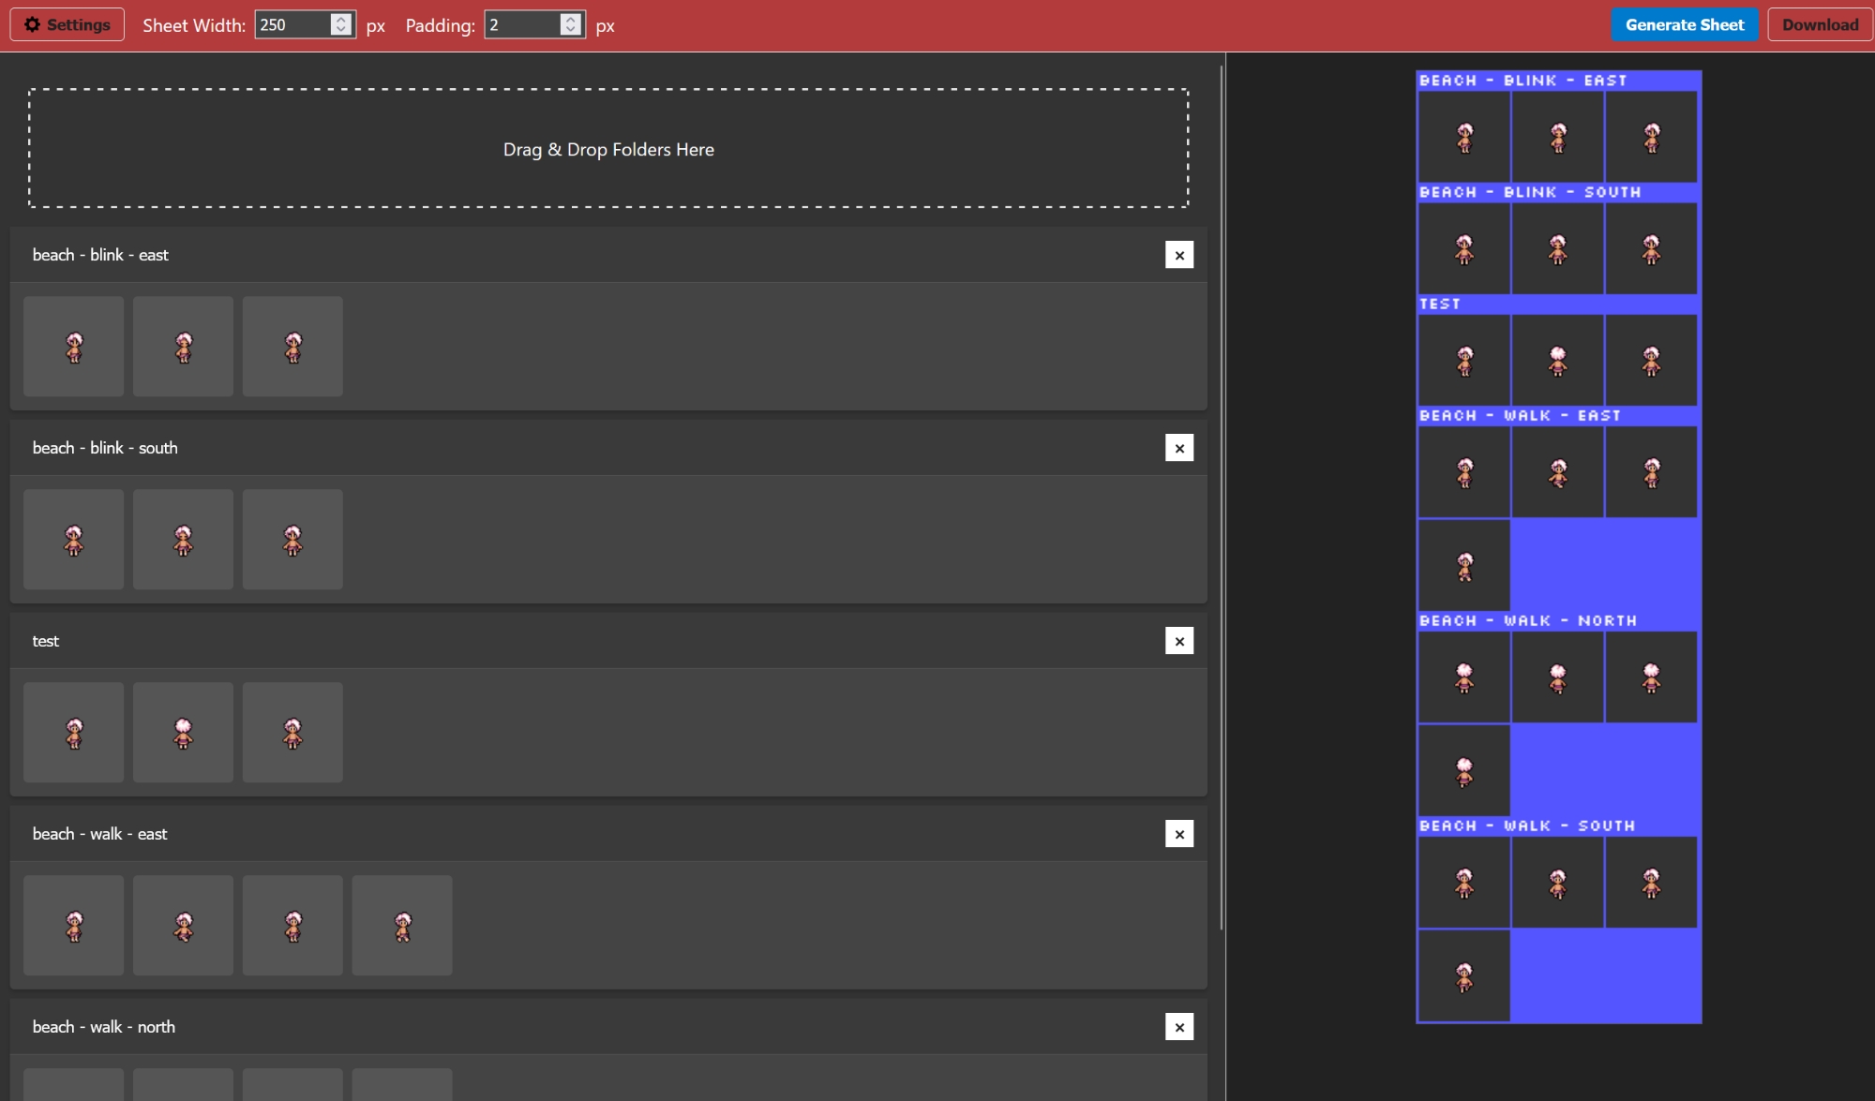Image resolution: width=1875 pixels, height=1101 pixels.
Task: Focus the Sheet Width input field
Action: tap(292, 25)
